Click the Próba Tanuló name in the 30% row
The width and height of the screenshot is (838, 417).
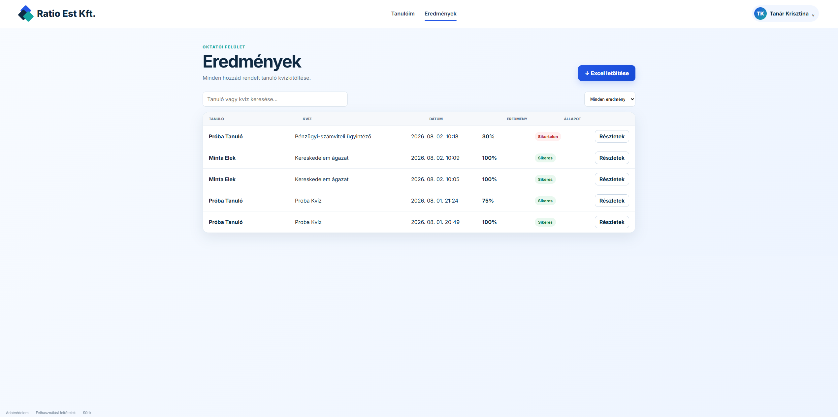(x=226, y=136)
